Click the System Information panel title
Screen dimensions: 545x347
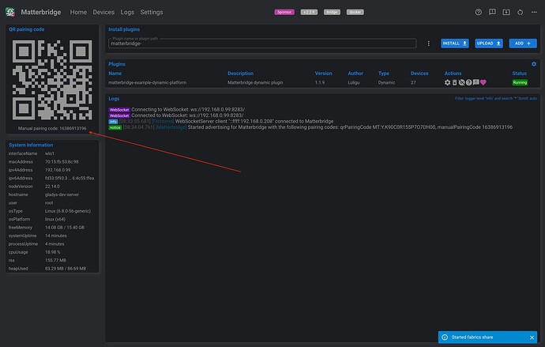point(31,145)
